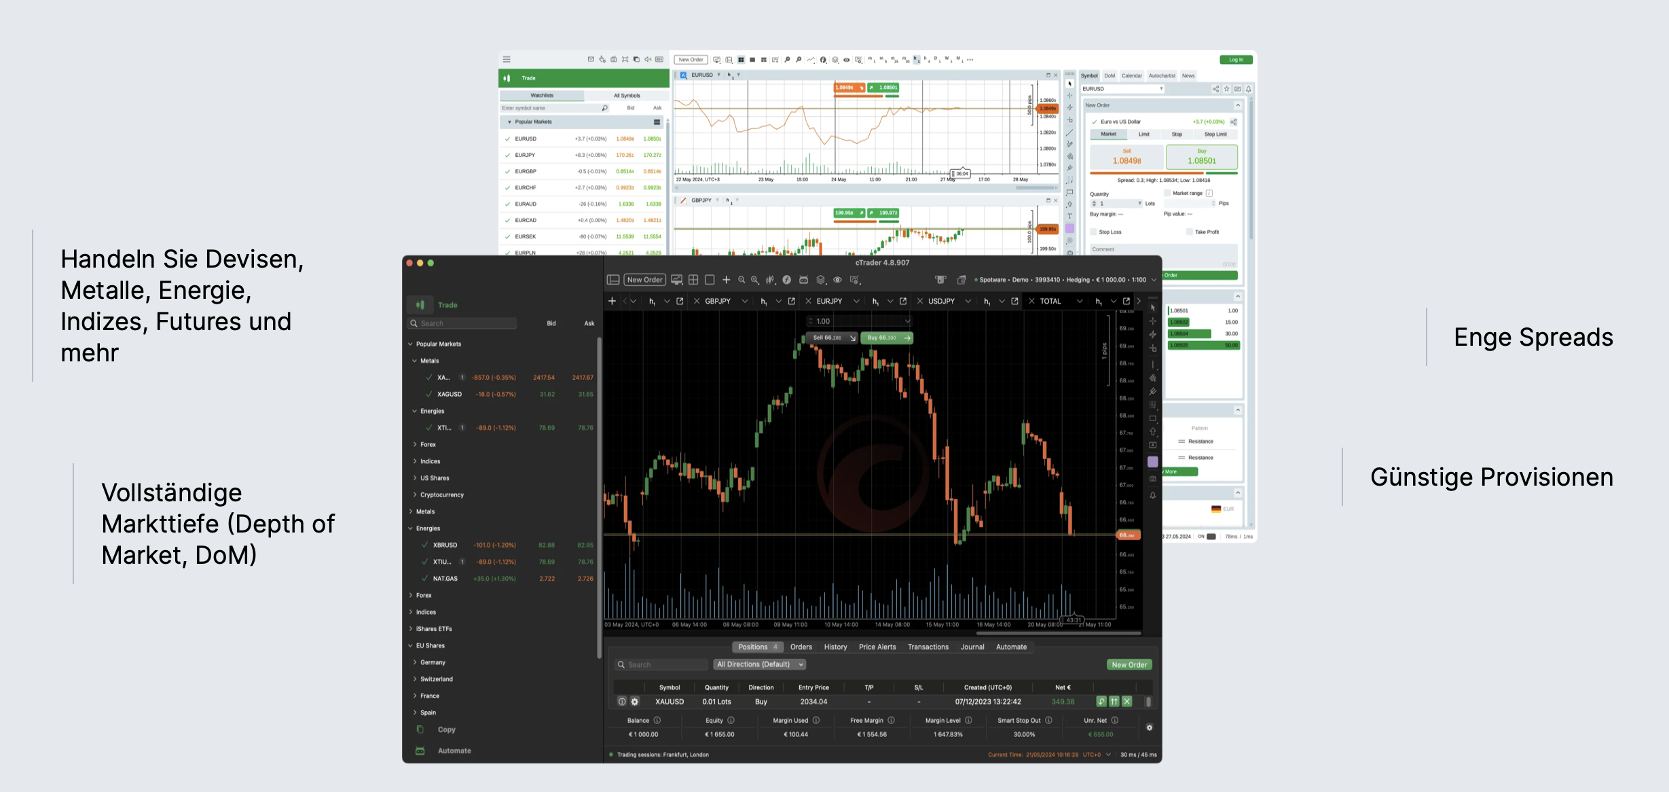Click the info icon on the XAUUSD position row

[622, 702]
